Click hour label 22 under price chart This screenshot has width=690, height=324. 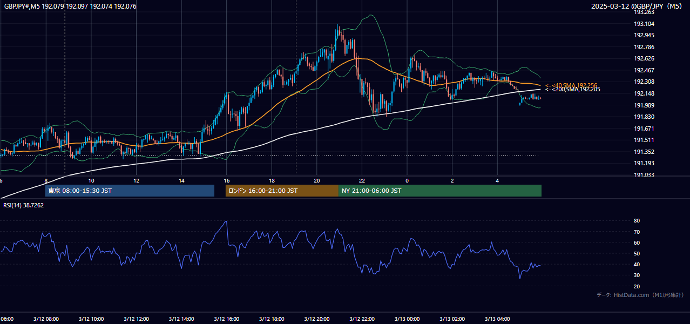click(x=362, y=180)
